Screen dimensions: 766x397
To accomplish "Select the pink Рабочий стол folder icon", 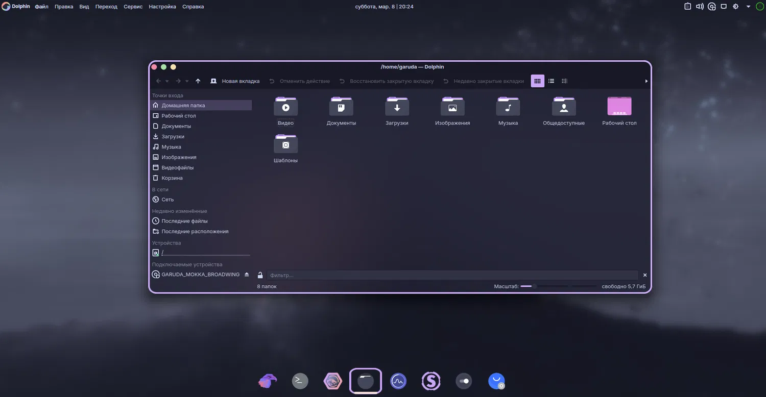I will tap(619, 107).
